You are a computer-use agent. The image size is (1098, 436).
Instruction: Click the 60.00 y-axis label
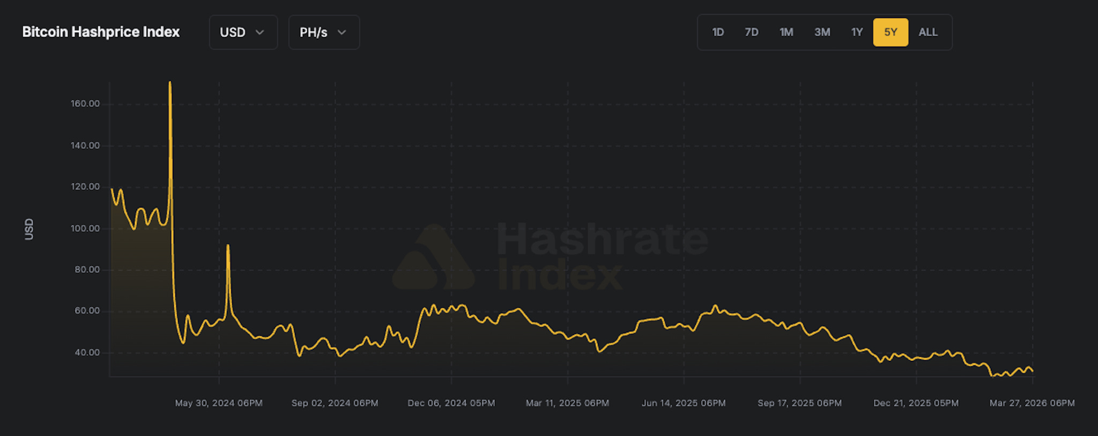pyautogui.click(x=87, y=311)
